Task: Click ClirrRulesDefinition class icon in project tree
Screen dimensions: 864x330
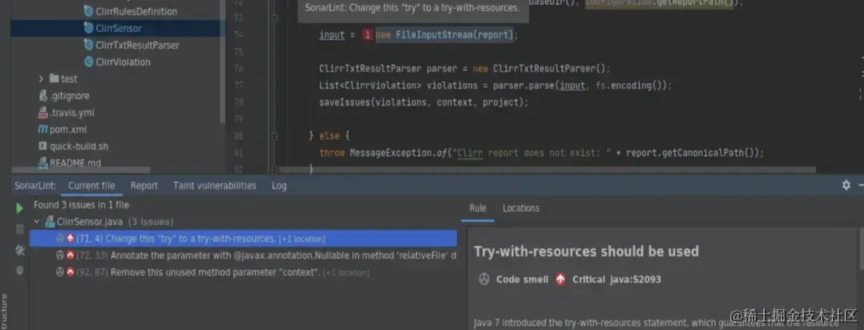Action: coord(88,11)
